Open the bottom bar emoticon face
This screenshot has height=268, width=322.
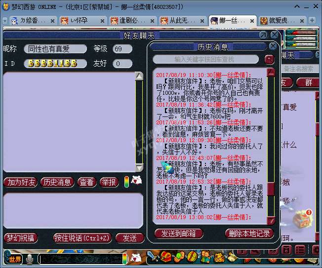point(136,258)
